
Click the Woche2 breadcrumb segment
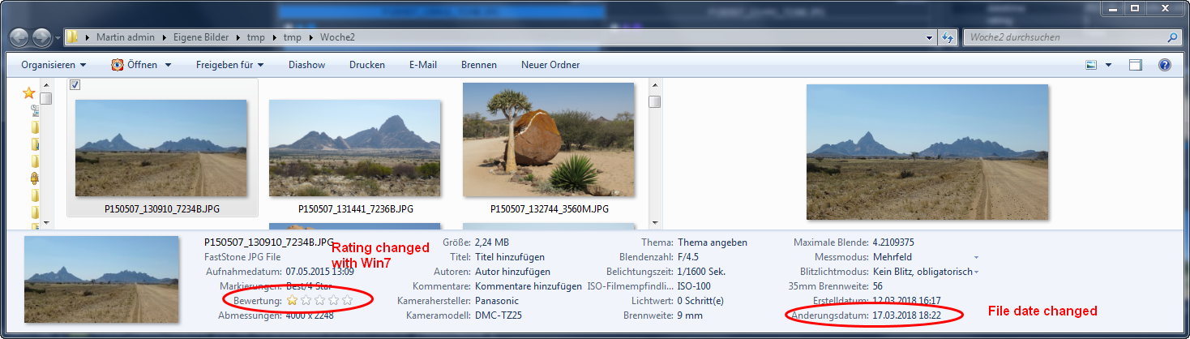[x=337, y=37]
